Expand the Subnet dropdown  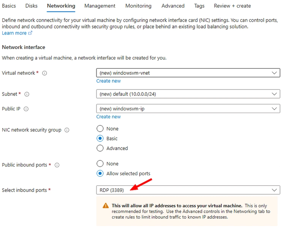point(188,94)
